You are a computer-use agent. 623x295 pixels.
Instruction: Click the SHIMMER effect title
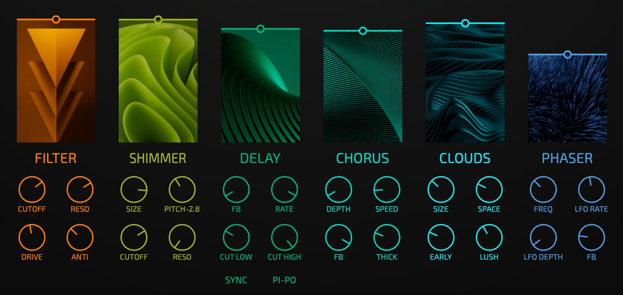click(x=158, y=158)
